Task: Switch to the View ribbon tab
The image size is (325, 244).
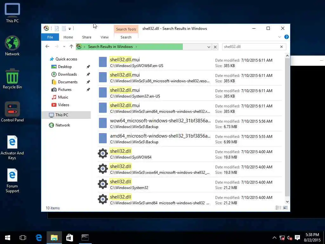Action: [104, 37]
